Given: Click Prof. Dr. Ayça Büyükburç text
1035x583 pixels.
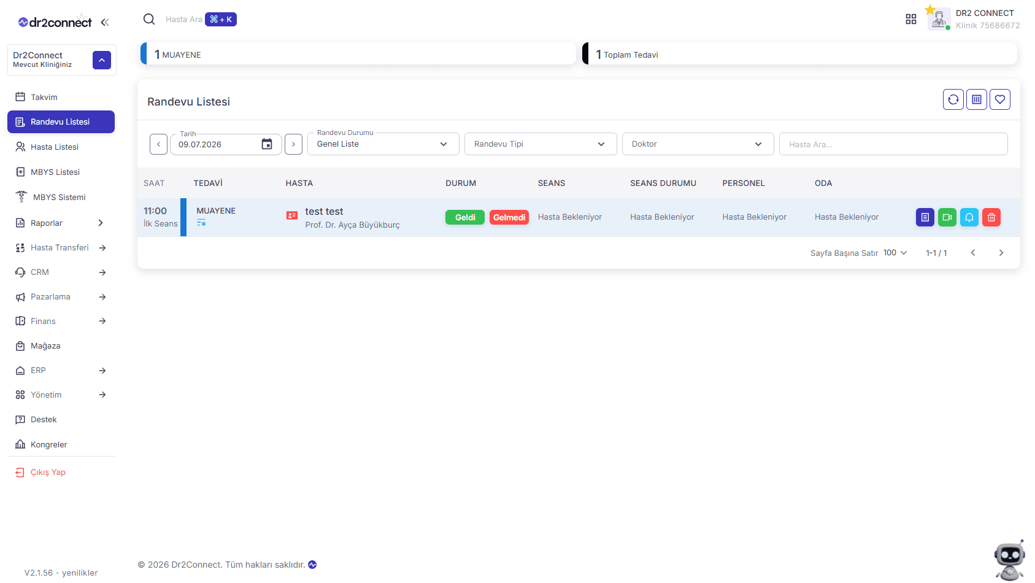Looking at the screenshot, I should tap(352, 225).
